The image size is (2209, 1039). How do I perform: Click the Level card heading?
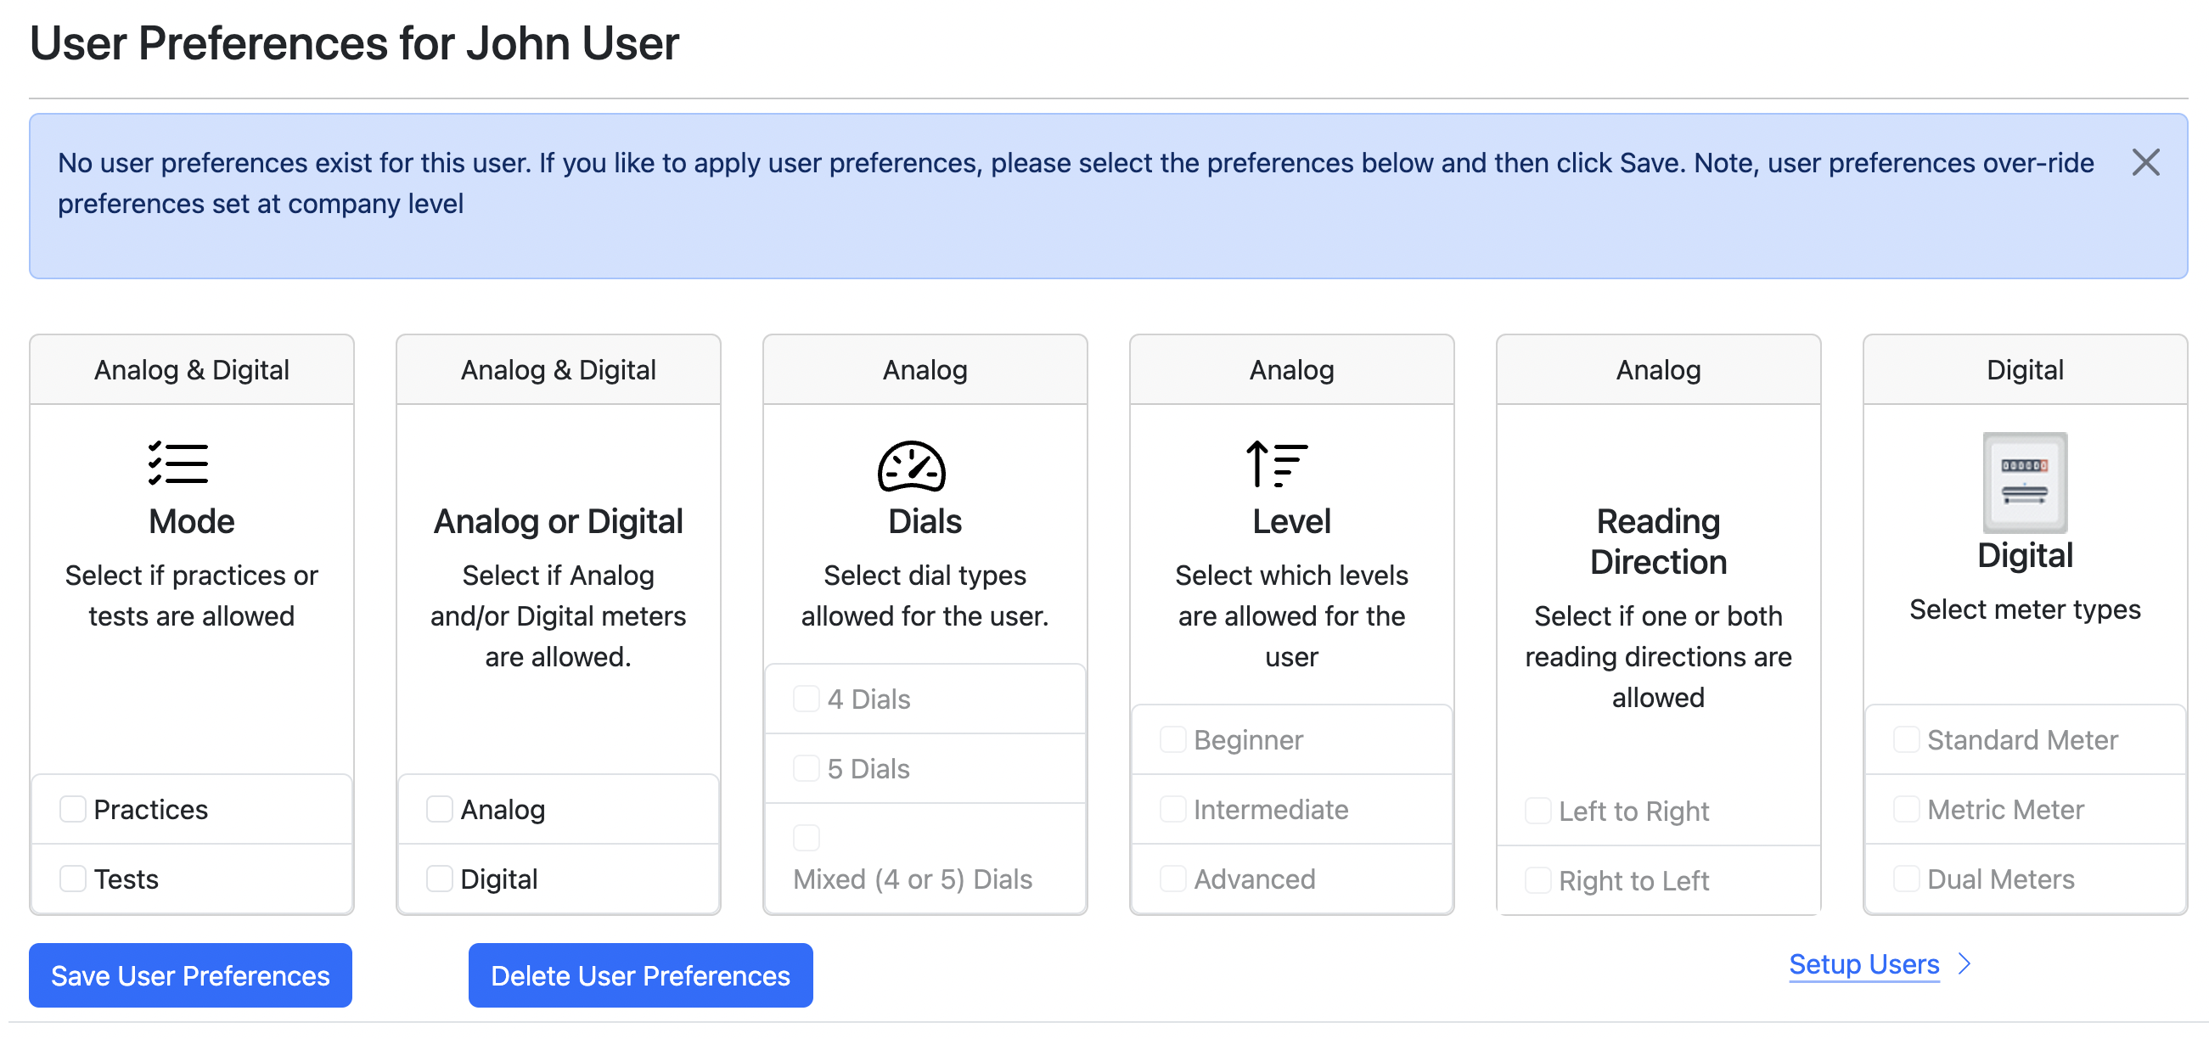point(1291,521)
